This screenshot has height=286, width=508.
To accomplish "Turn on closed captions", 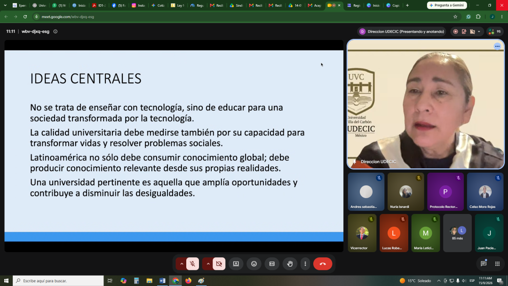I will coord(272,263).
